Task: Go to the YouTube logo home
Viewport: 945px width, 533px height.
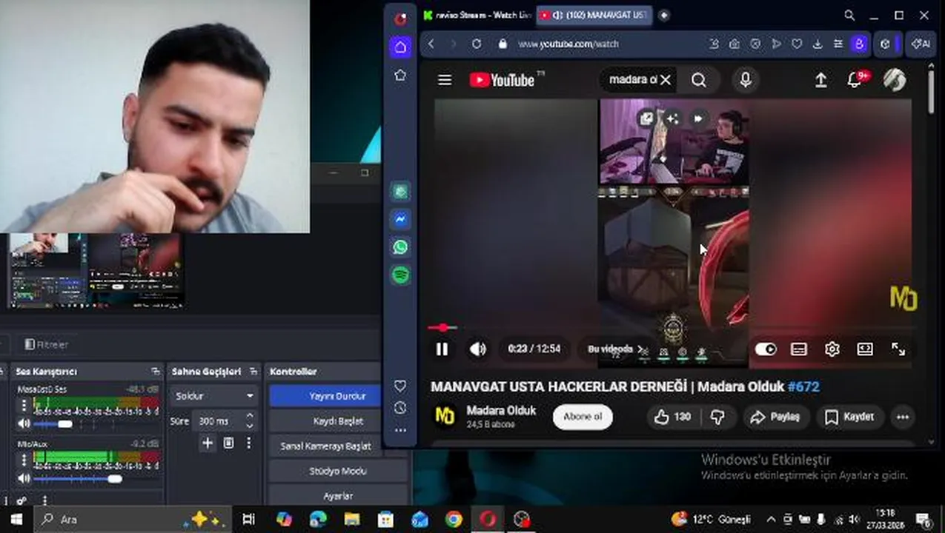Action: 502,80
